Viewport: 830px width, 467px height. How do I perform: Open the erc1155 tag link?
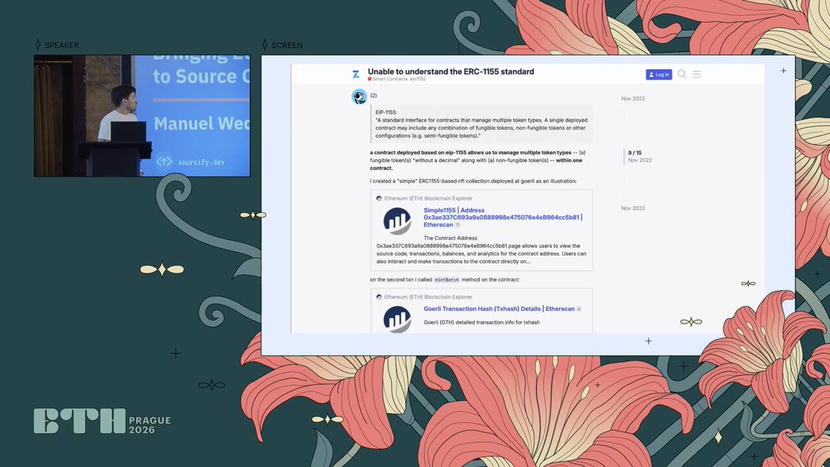[x=418, y=80]
